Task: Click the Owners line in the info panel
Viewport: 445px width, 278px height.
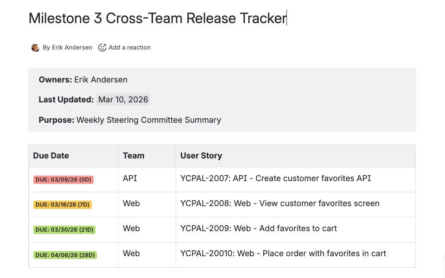Action: click(x=83, y=80)
